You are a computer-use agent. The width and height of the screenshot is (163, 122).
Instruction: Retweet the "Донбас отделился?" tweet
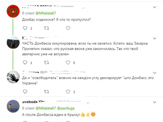tap(46, 28)
